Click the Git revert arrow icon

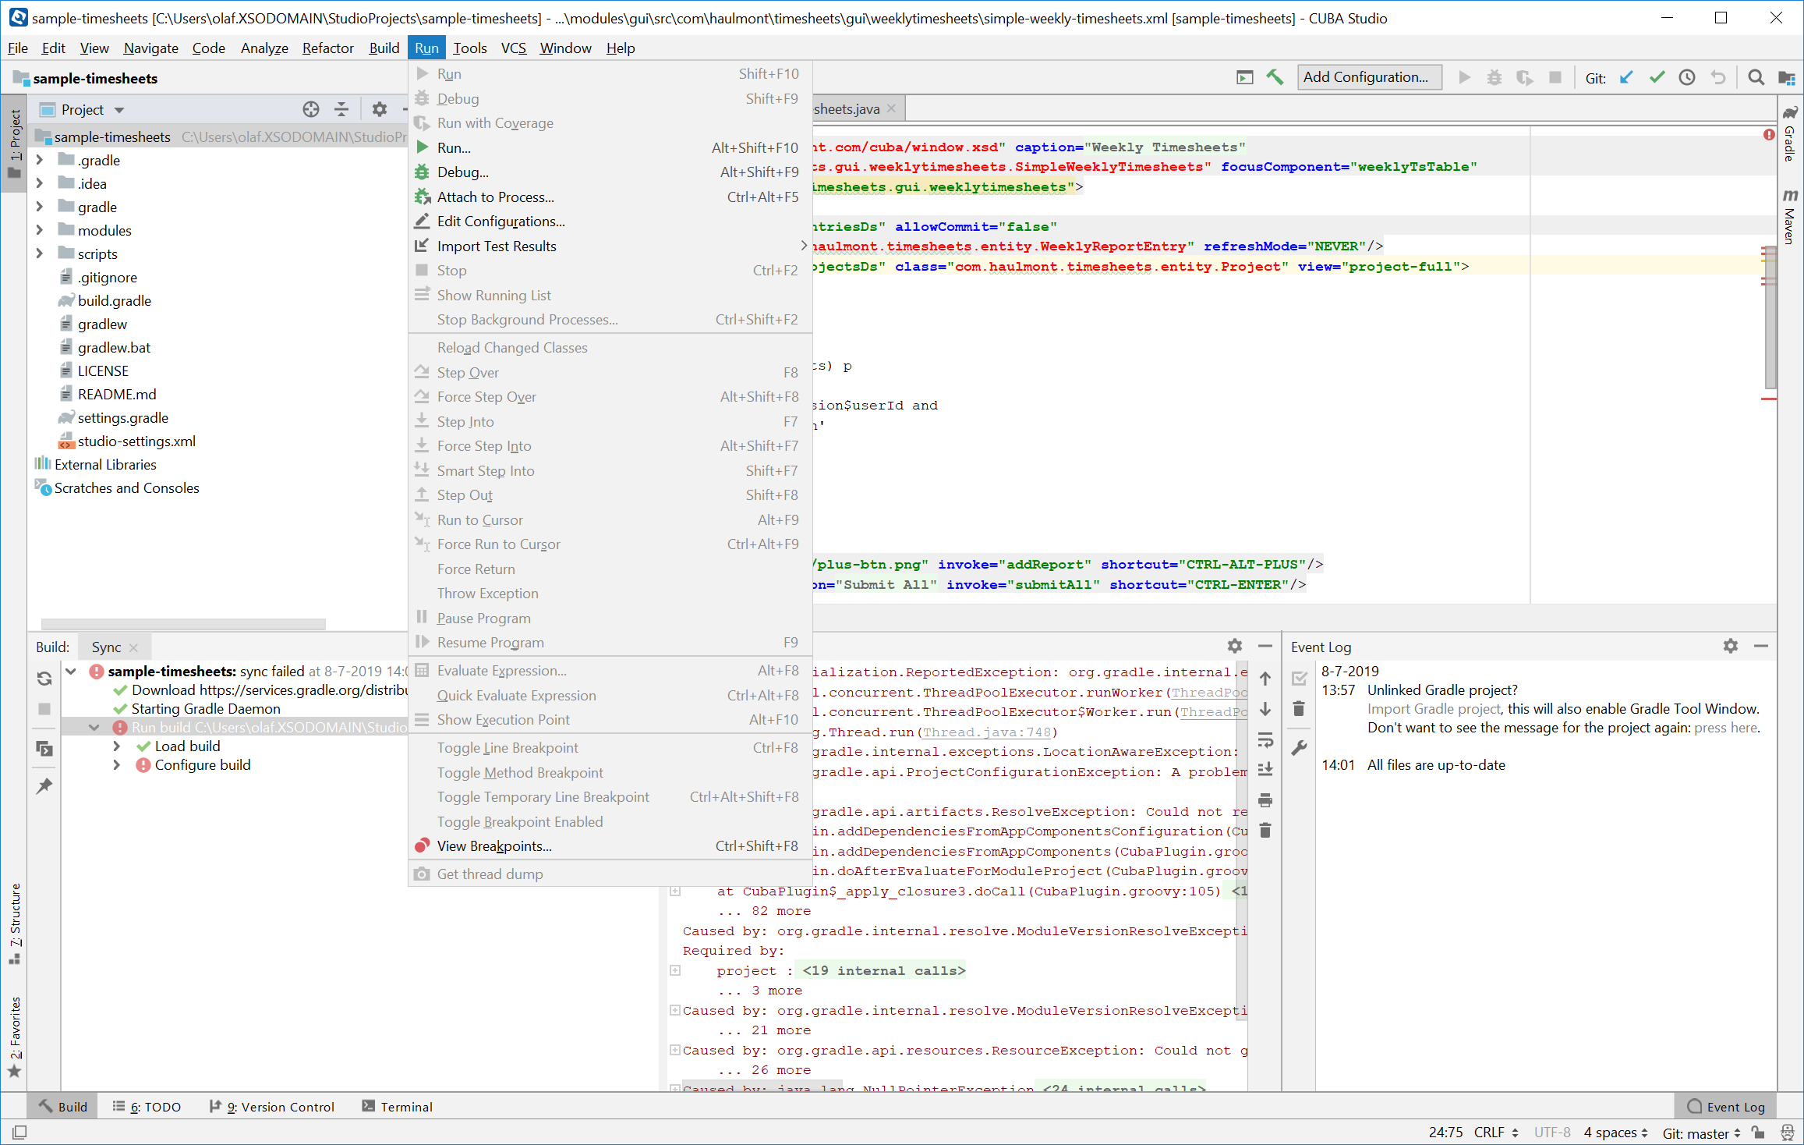coord(1718,77)
